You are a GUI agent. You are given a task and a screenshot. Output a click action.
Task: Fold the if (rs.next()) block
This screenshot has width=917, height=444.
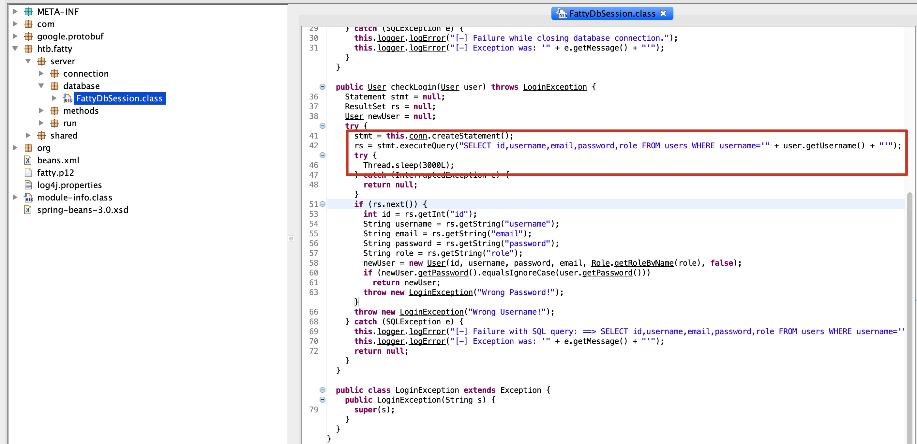tap(322, 204)
